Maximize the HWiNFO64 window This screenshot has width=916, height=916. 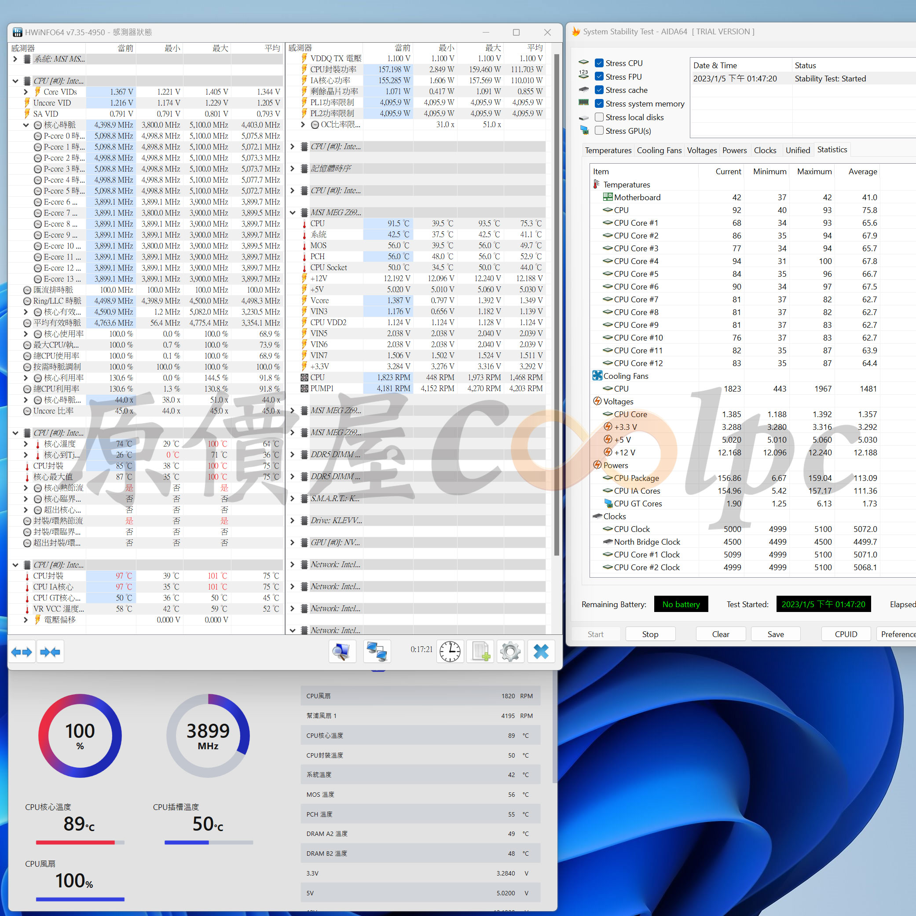tap(517, 32)
